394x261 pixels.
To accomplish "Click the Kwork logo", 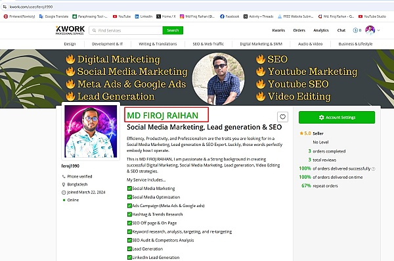I will (x=70, y=30).
